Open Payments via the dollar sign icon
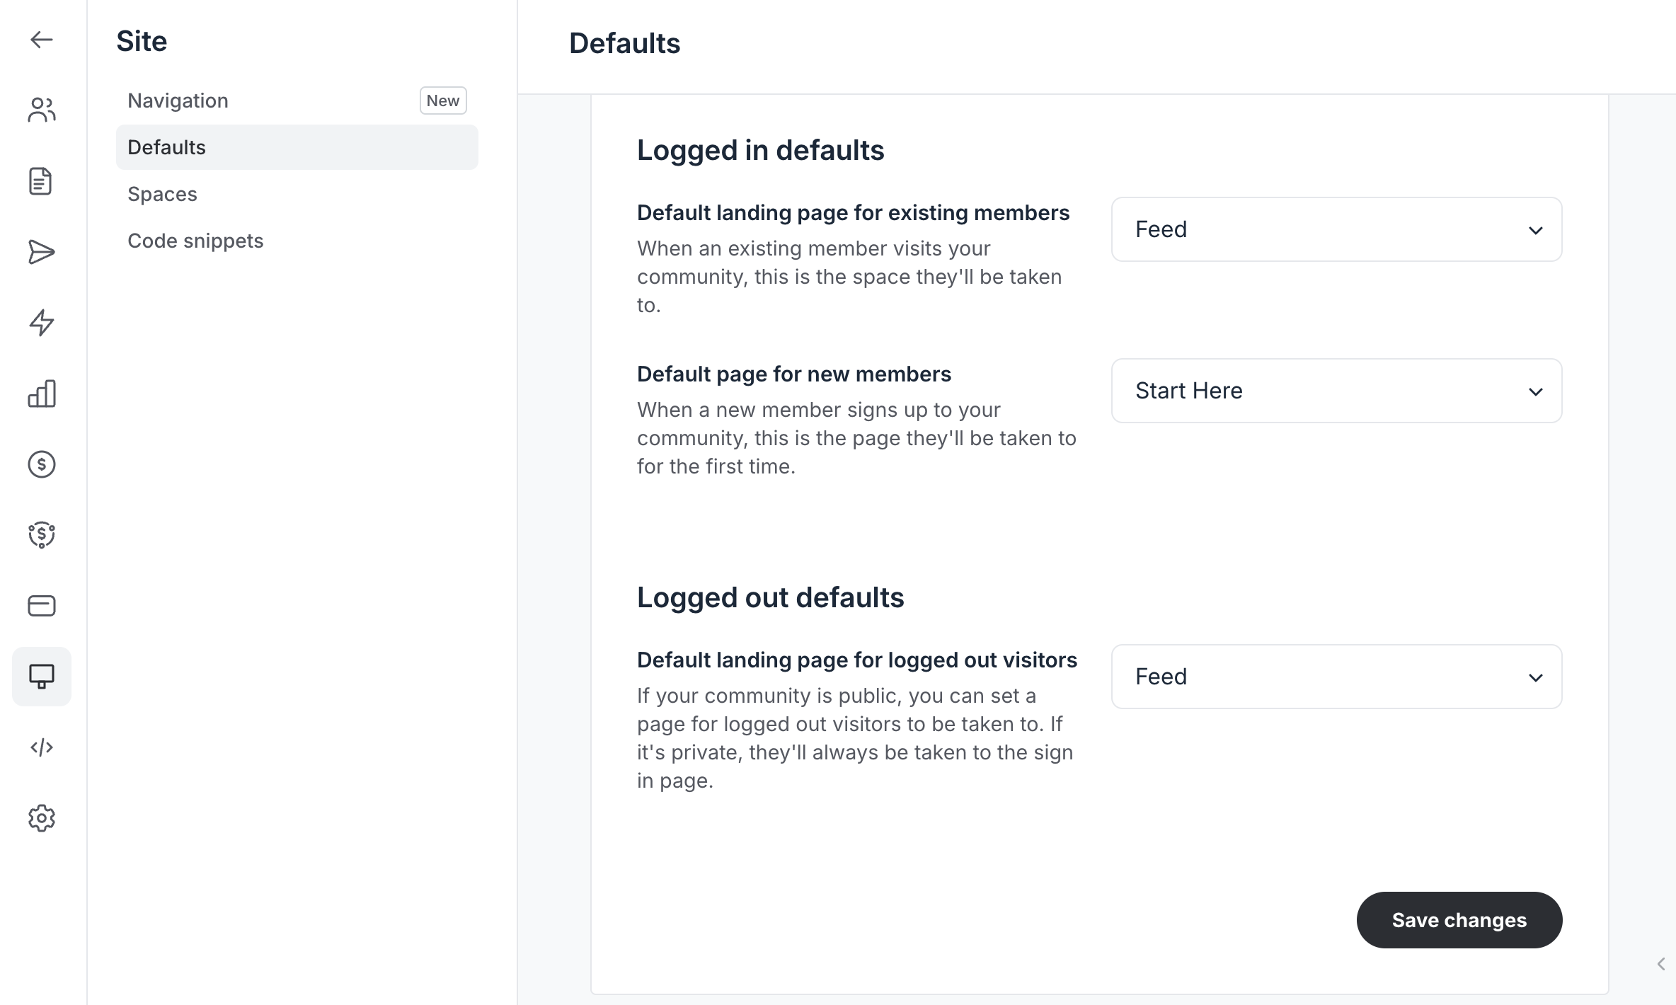 (x=41, y=464)
